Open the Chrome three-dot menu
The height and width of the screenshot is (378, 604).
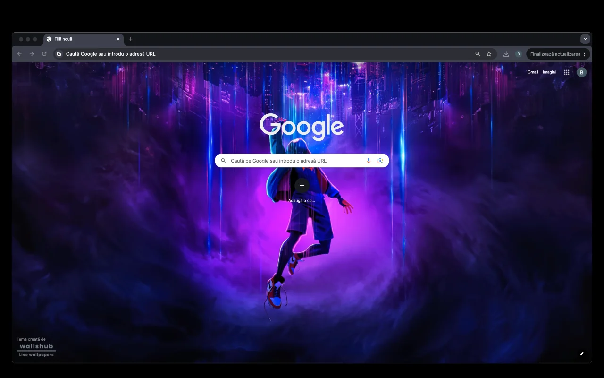(585, 54)
